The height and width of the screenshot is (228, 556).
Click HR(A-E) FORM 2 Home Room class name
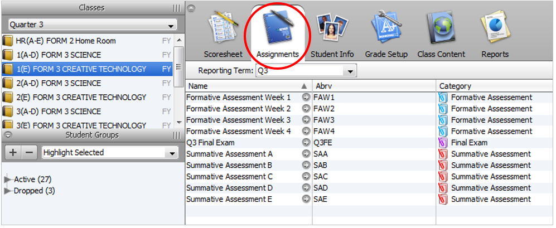click(x=66, y=41)
